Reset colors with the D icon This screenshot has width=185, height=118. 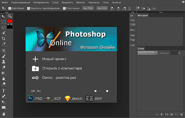click(x=11, y=24)
